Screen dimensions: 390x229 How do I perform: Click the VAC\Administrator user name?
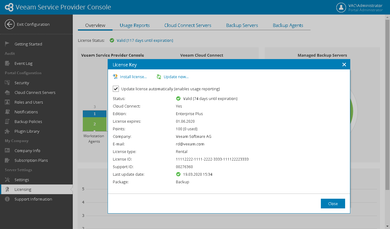pos(365,5)
